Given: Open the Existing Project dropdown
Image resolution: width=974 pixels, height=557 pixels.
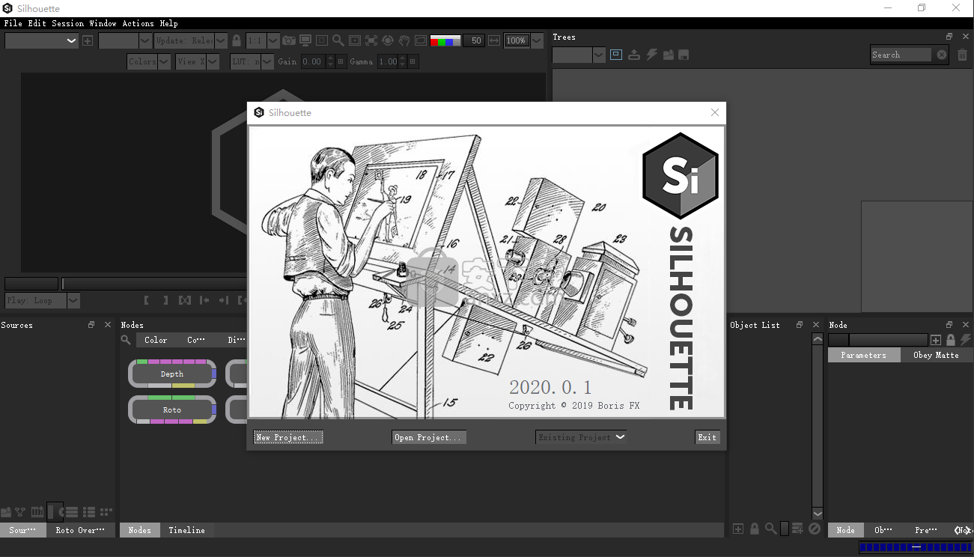Looking at the screenshot, I should coord(581,437).
